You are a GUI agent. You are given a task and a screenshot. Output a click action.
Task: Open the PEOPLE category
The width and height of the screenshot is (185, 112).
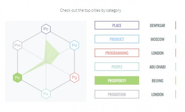(x=117, y=67)
